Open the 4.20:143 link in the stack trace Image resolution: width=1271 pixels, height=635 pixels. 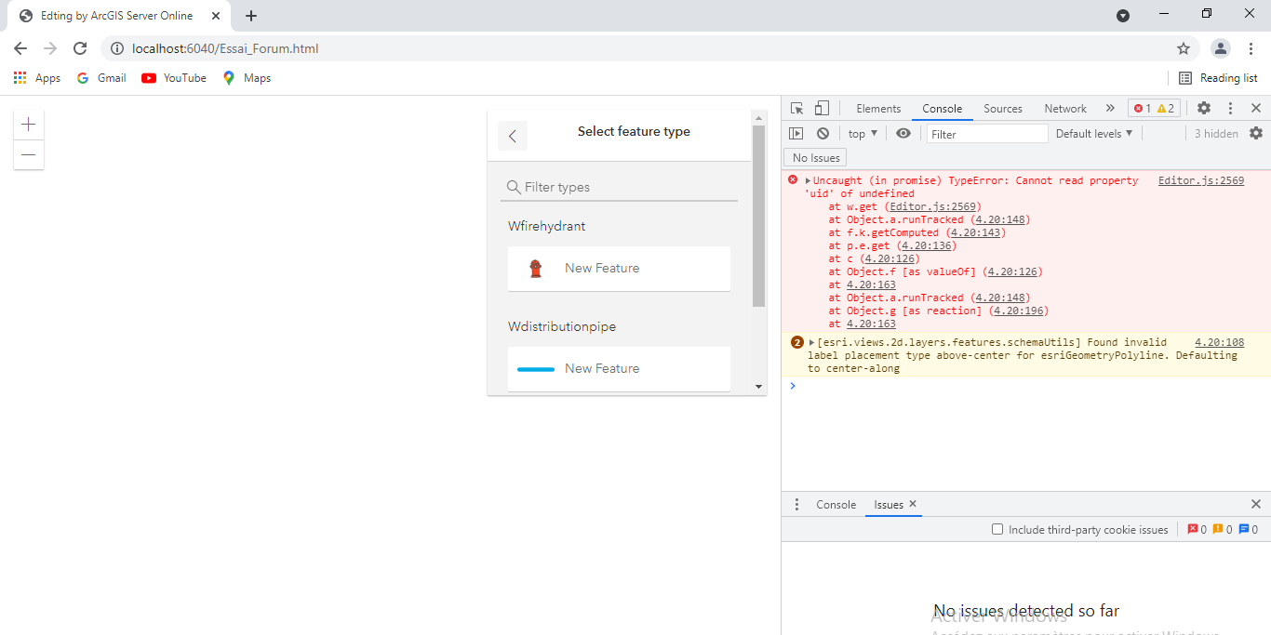976,233
